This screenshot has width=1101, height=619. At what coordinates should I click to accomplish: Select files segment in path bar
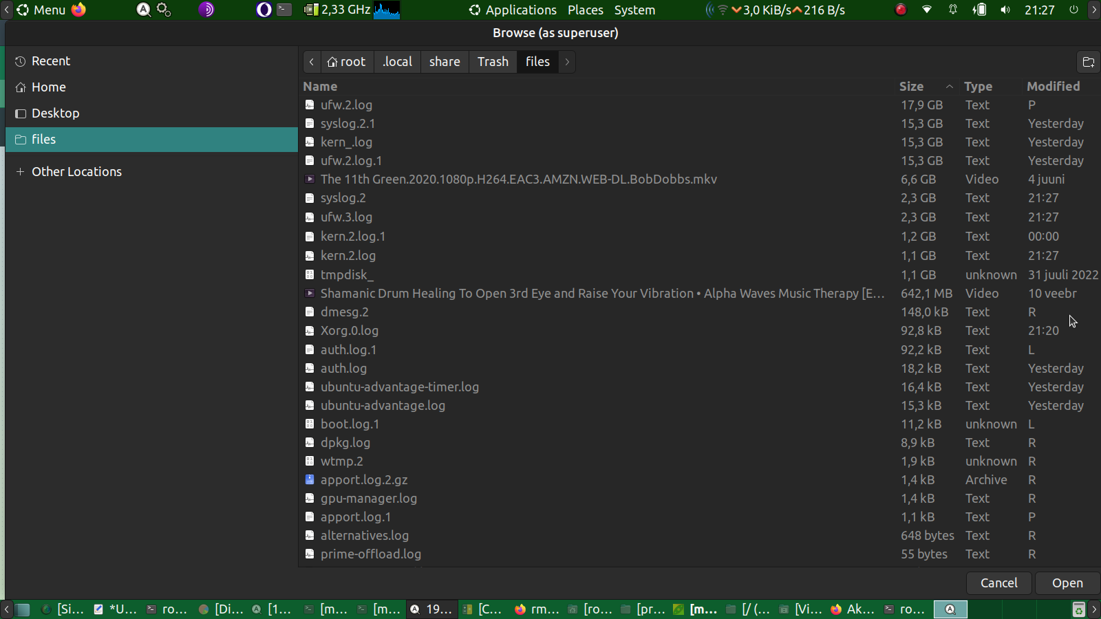click(537, 62)
